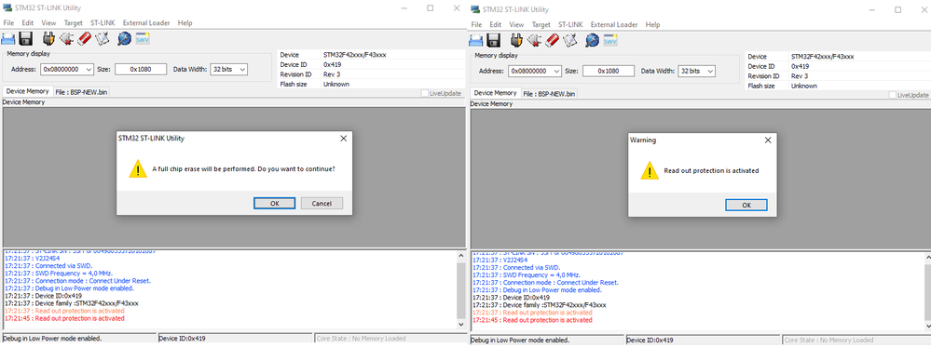
Task: Expand Address dropdown in right window
Action: tap(557, 71)
